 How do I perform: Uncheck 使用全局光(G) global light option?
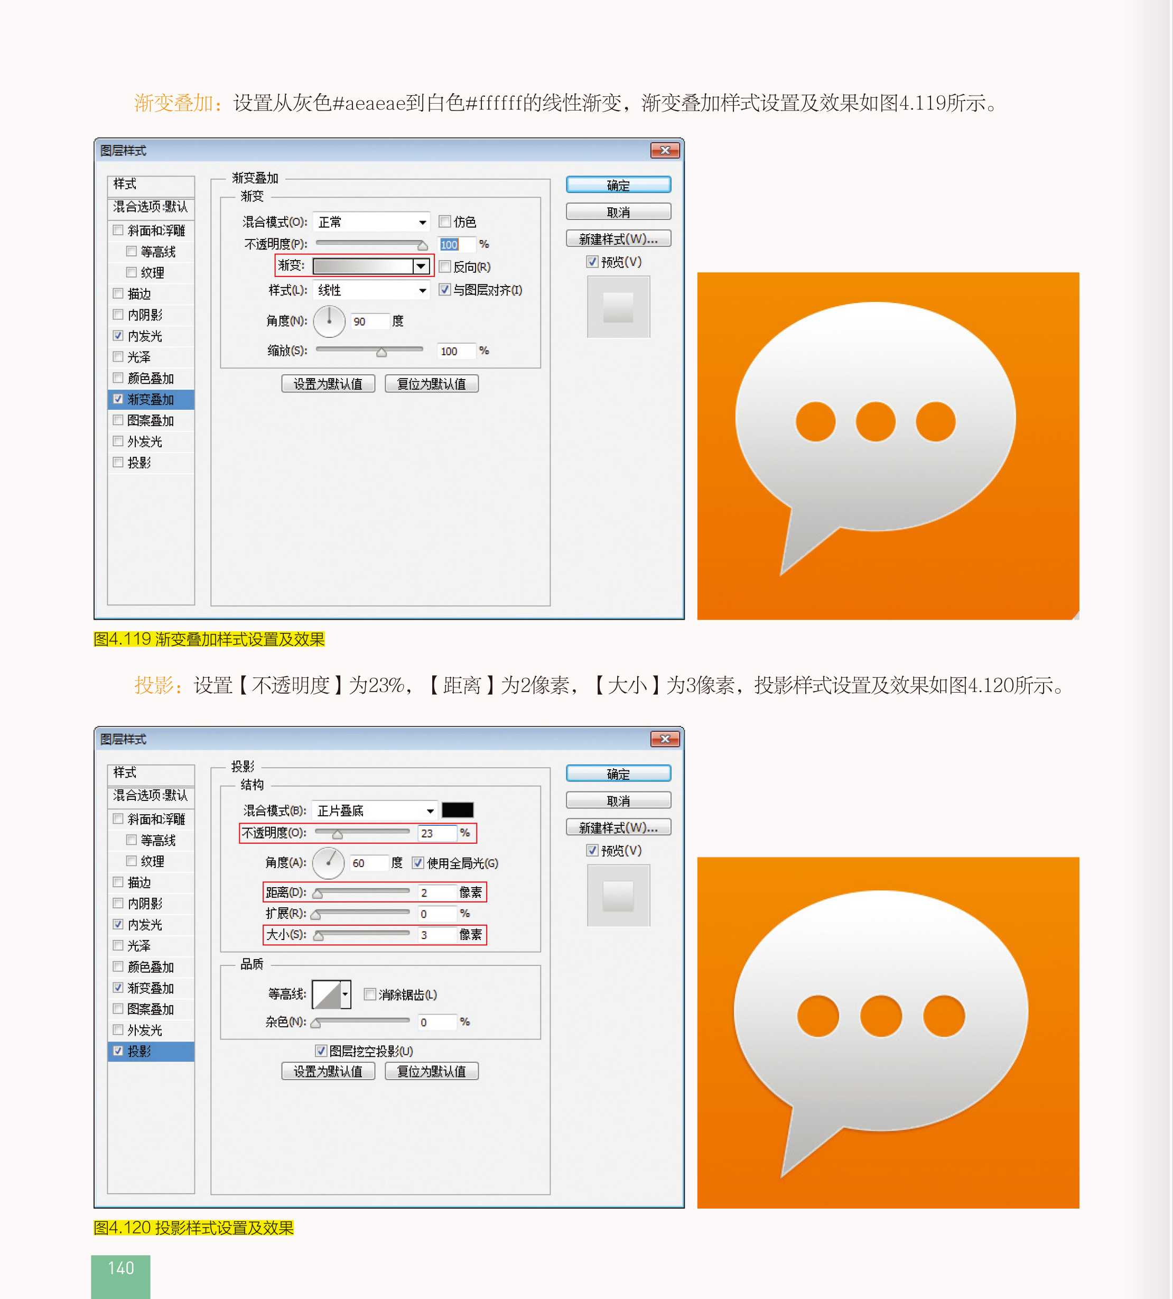point(418,863)
